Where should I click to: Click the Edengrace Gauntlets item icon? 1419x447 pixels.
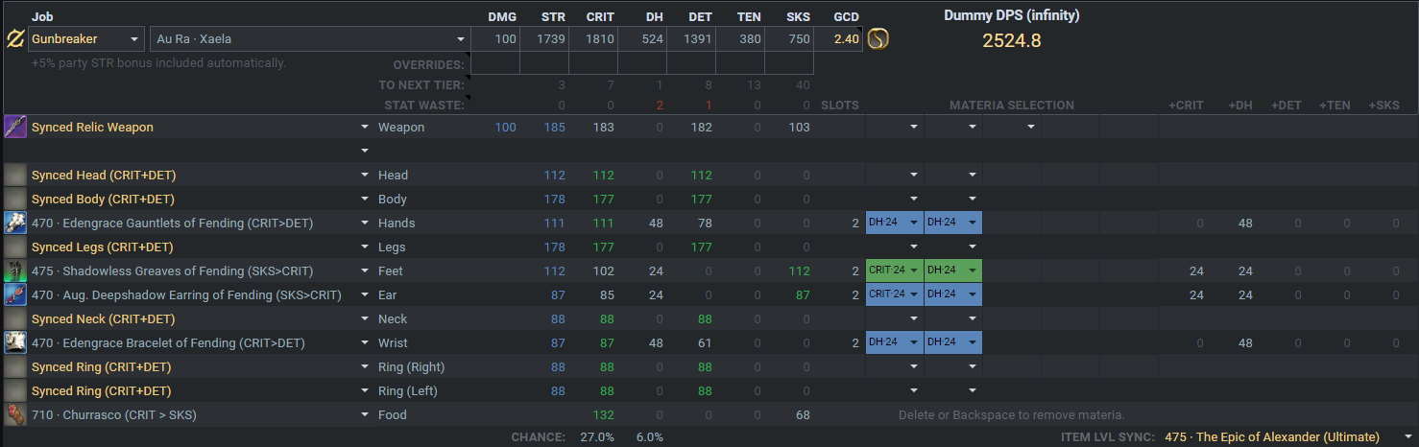tap(14, 223)
